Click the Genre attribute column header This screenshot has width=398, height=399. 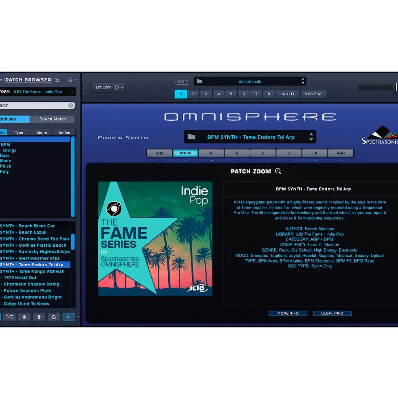pos(42,132)
